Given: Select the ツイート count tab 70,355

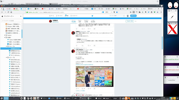Looking at the screenshot, I should (74, 21).
